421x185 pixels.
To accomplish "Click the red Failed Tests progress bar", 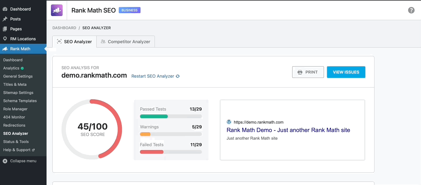I will (152, 152).
